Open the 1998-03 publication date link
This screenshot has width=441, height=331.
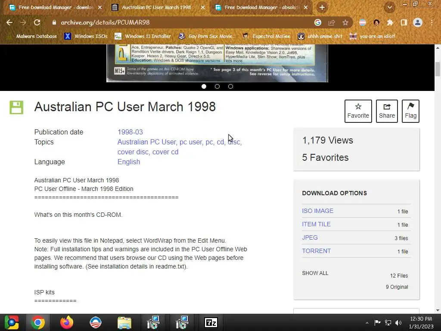pyautogui.click(x=130, y=132)
